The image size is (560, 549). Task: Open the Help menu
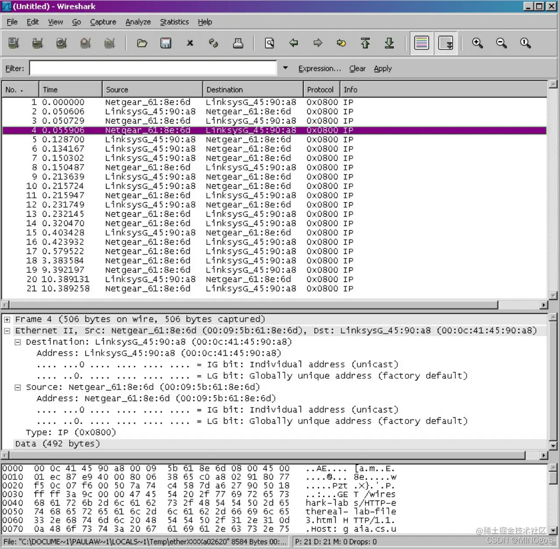tap(205, 22)
